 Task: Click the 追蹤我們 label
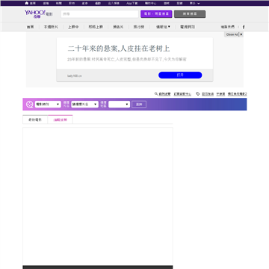coord(228,27)
